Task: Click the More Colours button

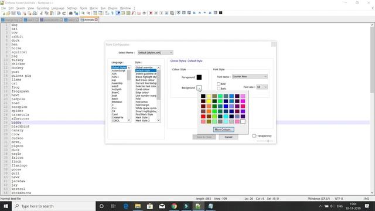Action: coord(223,130)
